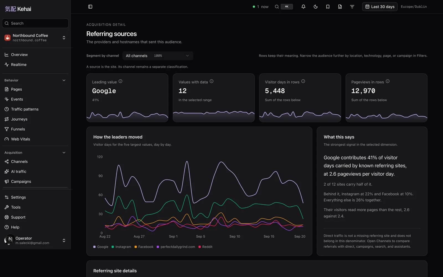
Task: Open the Support page
Action: point(35,217)
